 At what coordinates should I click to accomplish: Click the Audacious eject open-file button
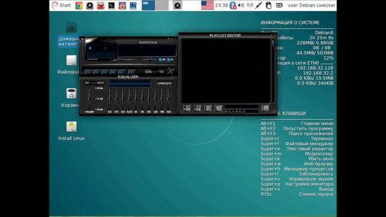(131, 72)
